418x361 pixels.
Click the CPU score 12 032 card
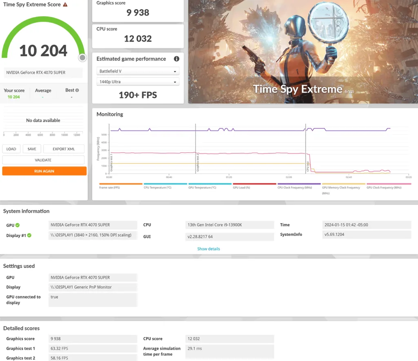[138, 36]
